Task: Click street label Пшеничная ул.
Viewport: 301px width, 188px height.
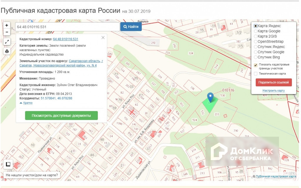Action: click(x=45, y=145)
